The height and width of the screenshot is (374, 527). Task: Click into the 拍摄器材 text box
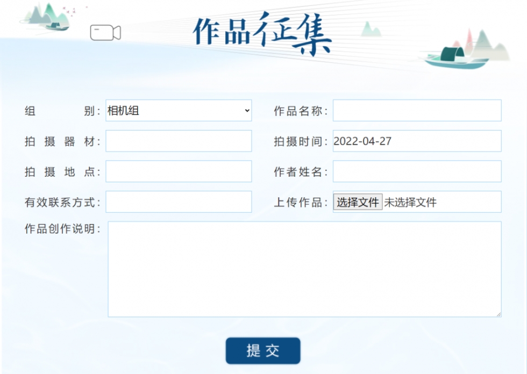[x=179, y=141]
